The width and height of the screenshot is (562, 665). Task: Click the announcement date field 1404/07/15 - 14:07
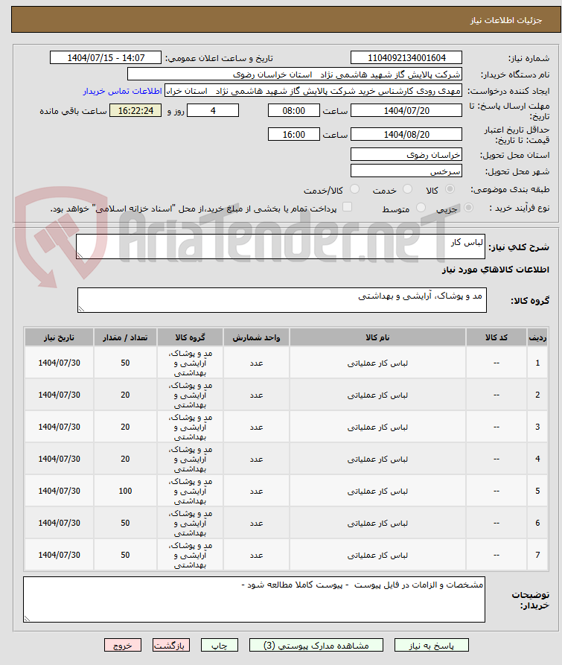click(106, 57)
